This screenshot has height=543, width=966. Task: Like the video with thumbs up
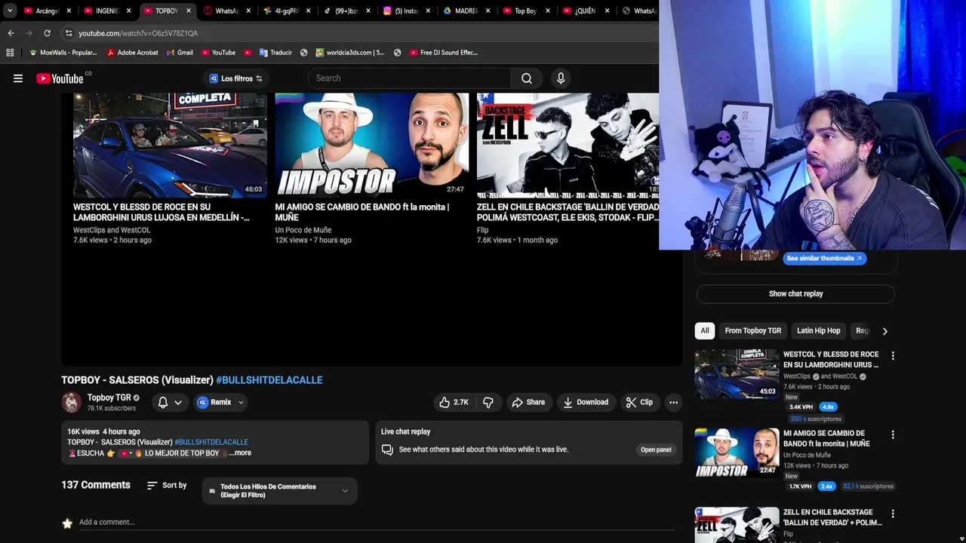coord(454,402)
